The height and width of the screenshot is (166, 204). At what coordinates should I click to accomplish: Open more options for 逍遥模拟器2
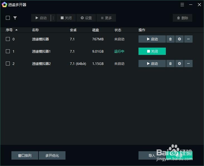[x=188, y=64]
